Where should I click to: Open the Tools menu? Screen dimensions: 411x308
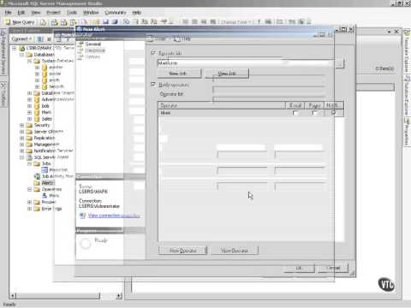[x=72, y=13]
